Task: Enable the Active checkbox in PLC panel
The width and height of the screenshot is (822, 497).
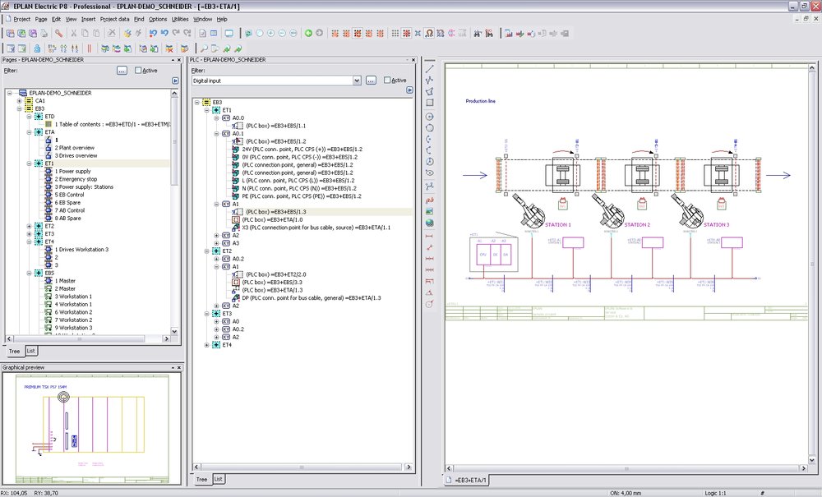Action: [387, 81]
